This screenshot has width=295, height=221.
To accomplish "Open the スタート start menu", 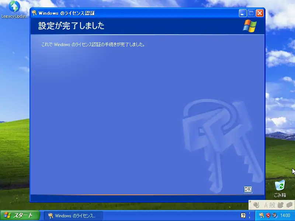I will pos(20,215).
